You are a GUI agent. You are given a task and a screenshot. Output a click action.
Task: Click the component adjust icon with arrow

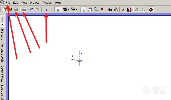[116, 9]
